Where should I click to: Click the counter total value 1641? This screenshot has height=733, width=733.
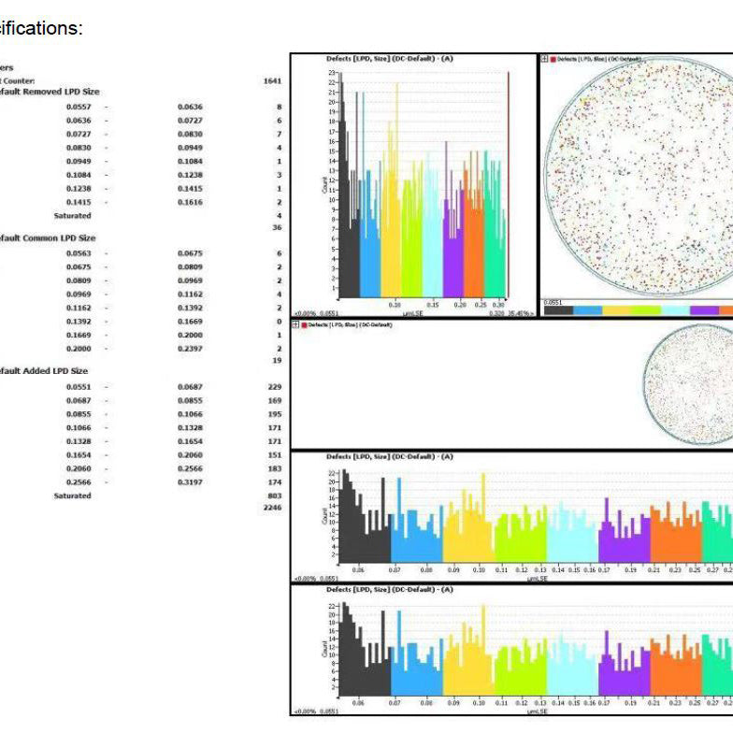point(273,80)
